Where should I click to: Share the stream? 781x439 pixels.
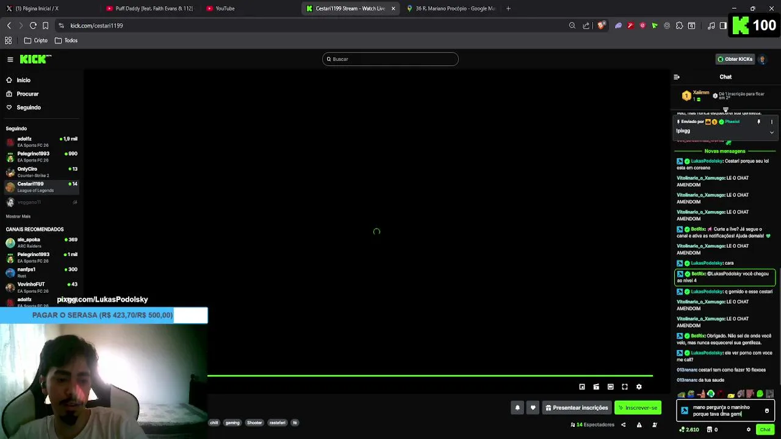pos(624,425)
